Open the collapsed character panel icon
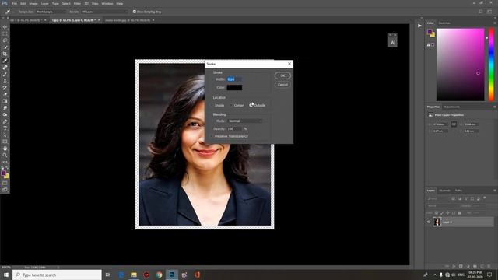This screenshot has width=498, height=280. pyautogui.click(x=392, y=43)
